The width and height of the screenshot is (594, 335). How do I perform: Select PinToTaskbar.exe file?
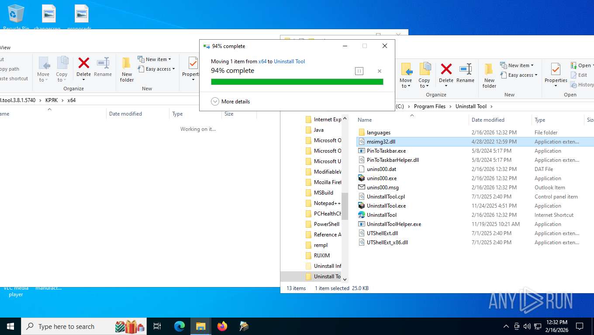[x=386, y=151]
